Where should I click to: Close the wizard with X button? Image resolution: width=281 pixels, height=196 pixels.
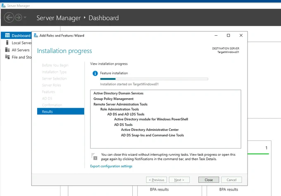coord(241,35)
